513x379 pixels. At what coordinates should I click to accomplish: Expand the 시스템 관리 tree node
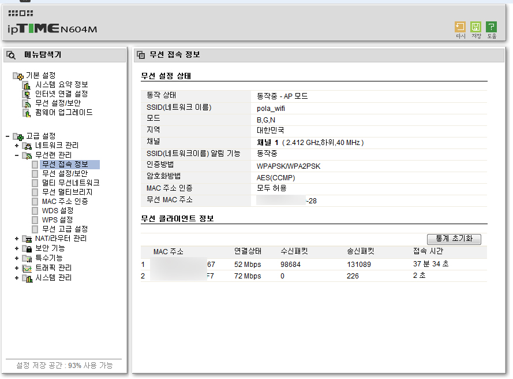[17, 278]
